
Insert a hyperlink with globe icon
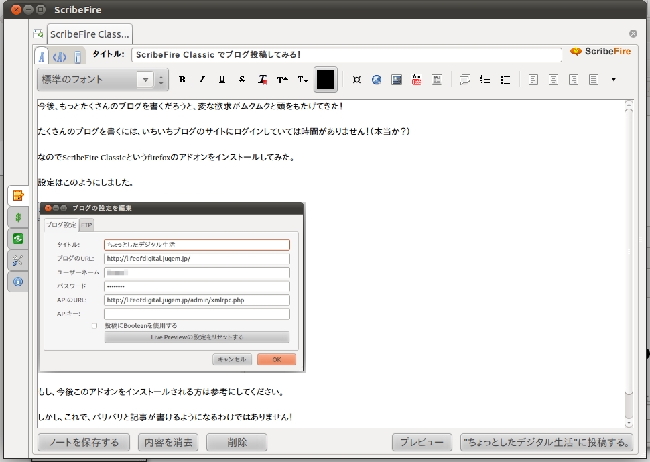coord(377,80)
